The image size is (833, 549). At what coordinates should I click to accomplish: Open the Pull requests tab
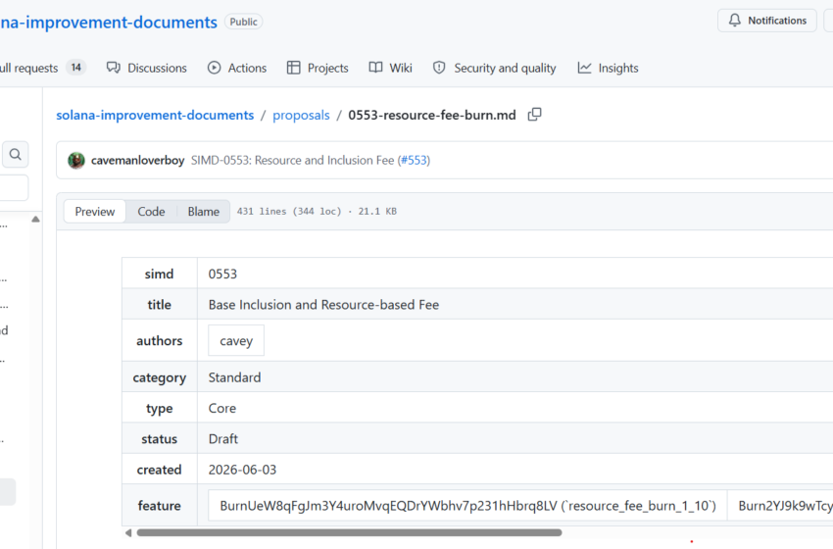[42, 68]
